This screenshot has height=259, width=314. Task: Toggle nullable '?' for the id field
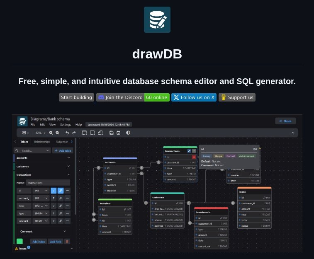pyautogui.click(x=54, y=191)
